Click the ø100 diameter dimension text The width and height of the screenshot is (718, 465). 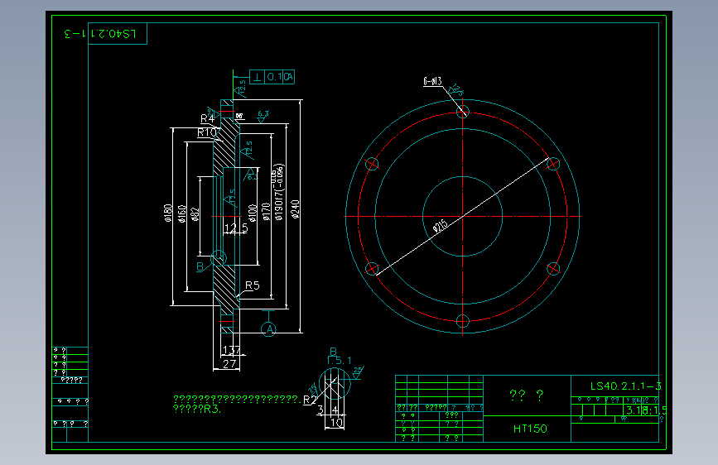tap(252, 213)
